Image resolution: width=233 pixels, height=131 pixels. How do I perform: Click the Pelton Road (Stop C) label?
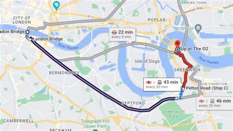click(207, 88)
